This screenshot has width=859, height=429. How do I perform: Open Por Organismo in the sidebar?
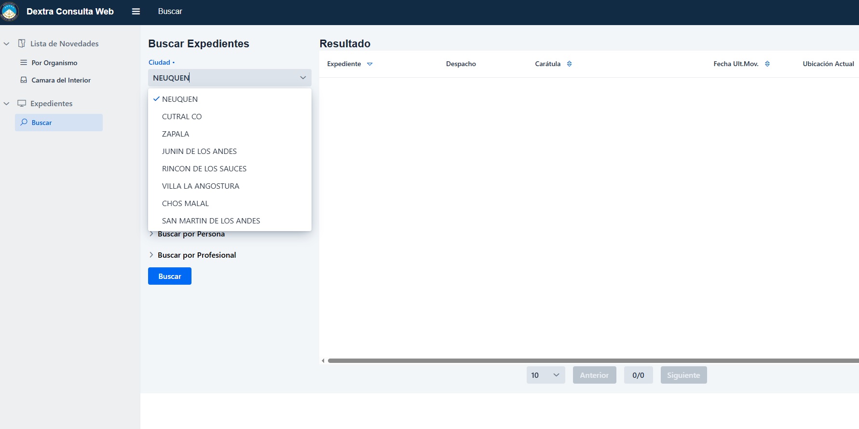[x=54, y=63]
